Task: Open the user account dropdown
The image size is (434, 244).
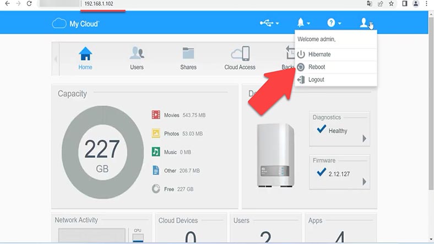Action: [x=366, y=23]
